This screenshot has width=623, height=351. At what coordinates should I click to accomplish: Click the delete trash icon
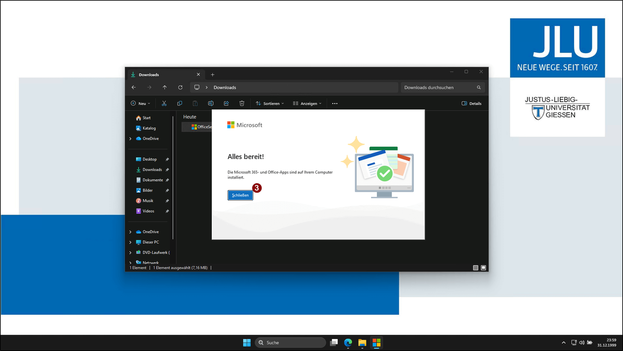(241, 103)
